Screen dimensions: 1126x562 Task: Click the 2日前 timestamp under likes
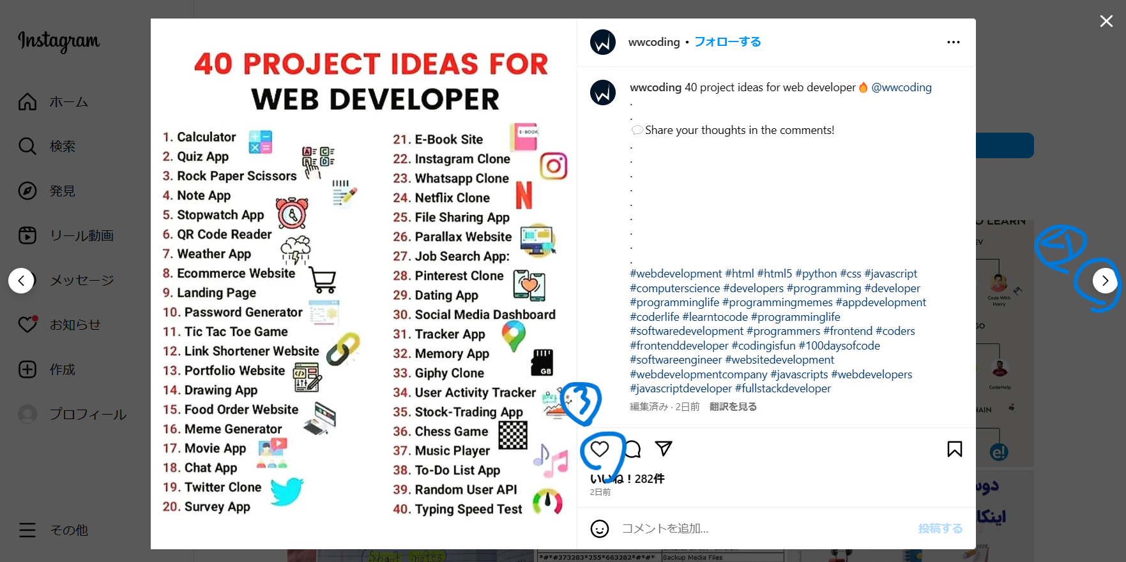[x=600, y=492]
